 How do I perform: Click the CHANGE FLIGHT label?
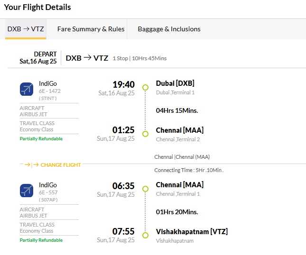[x=61, y=165]
